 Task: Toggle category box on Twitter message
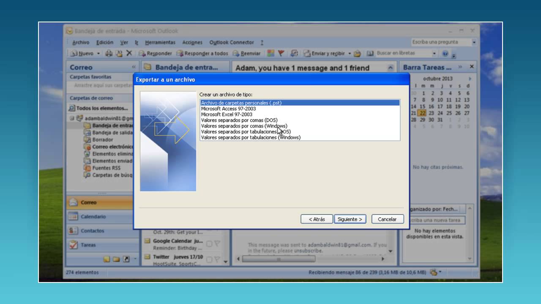209,259
